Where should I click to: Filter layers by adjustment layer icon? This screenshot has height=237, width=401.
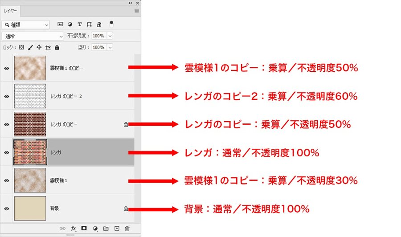pyautogui.click(x=70, y=25)
